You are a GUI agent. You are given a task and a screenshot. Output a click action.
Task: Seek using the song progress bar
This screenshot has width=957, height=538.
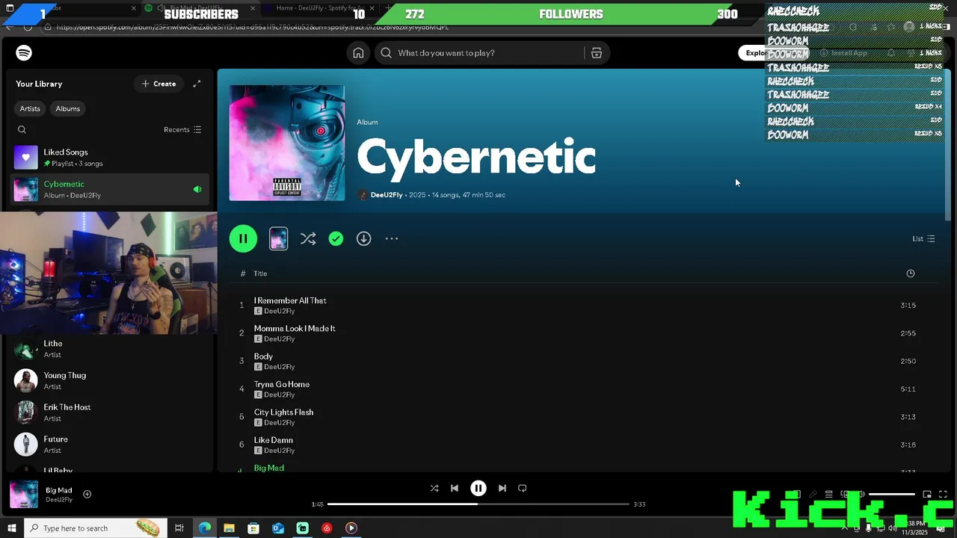pyautogui.click(x=478, y=504)
